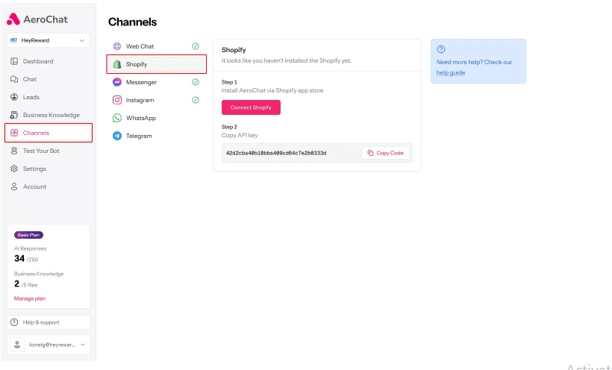The image size is (612, 370).
Task: Click the copy icon in Copy Code button
Action: pyautogui.click(x=370, y=153)
